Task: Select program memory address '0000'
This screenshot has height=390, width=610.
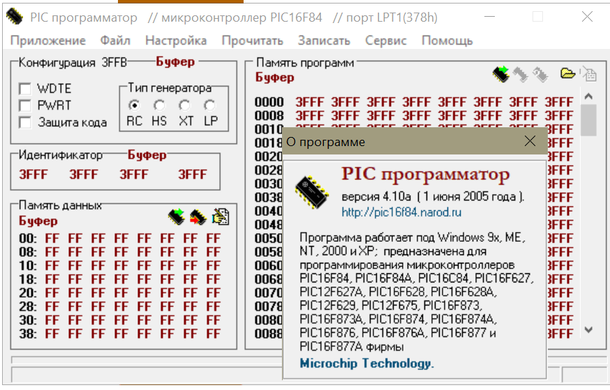Action: tap(269, 102)
